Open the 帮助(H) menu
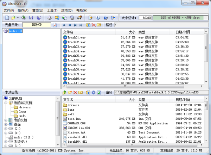This screenshot has height=155, width=211. [82, 11]
